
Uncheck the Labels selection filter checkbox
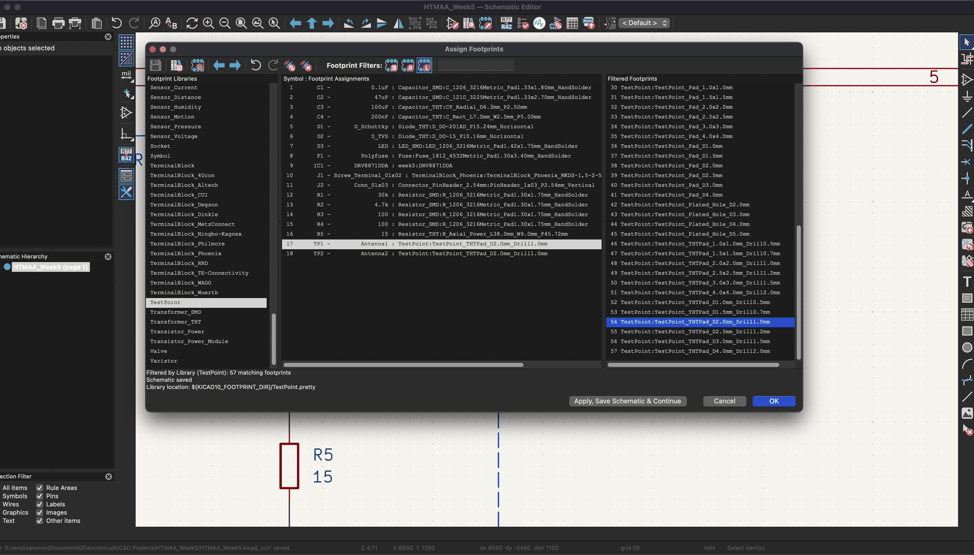(x=40, y=504)
